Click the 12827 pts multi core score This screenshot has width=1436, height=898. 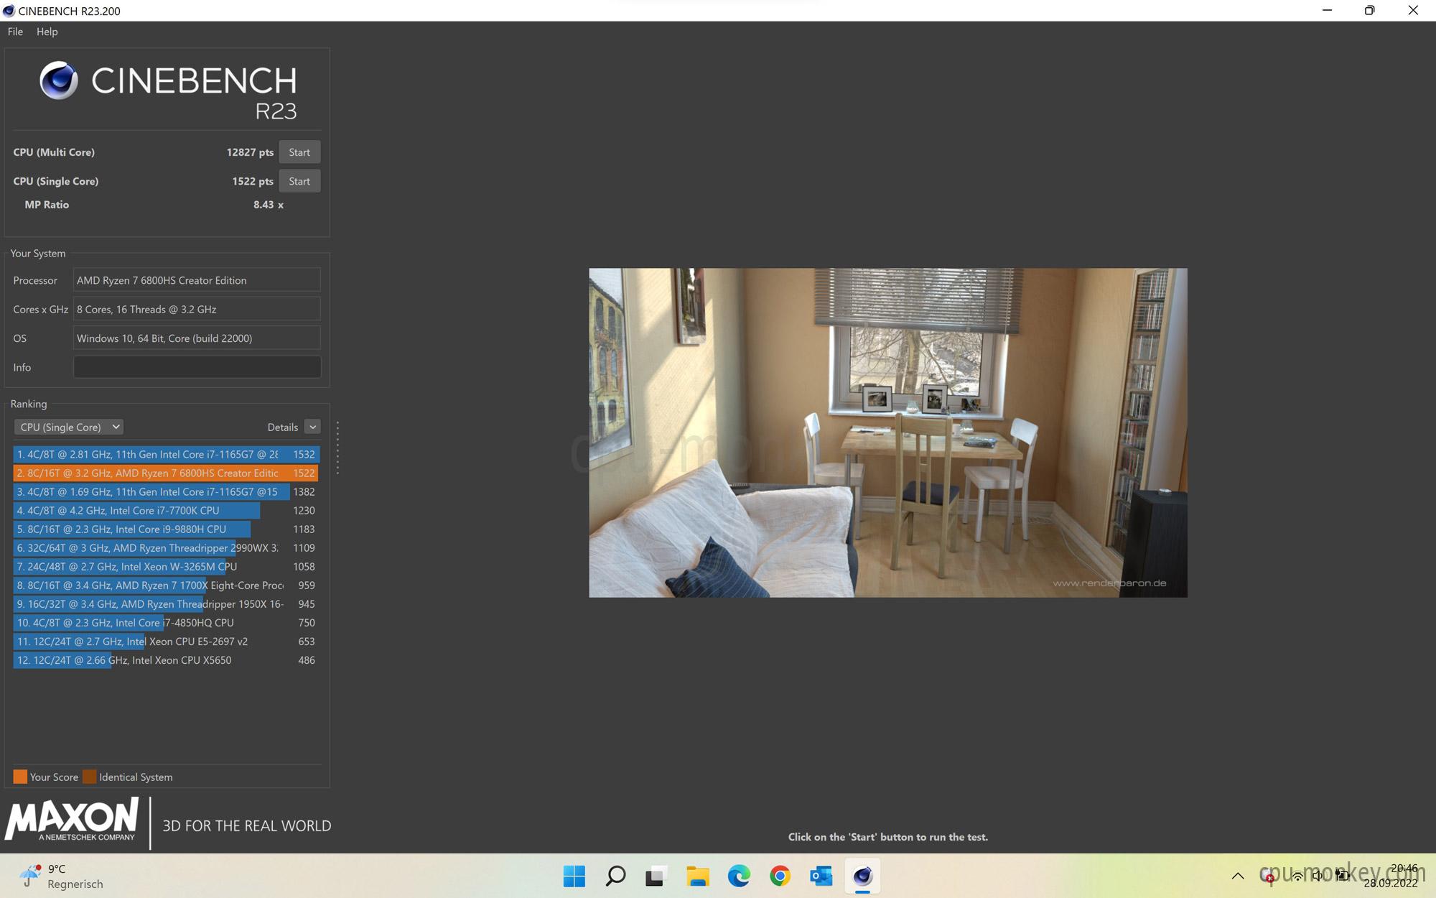(250, 152)
